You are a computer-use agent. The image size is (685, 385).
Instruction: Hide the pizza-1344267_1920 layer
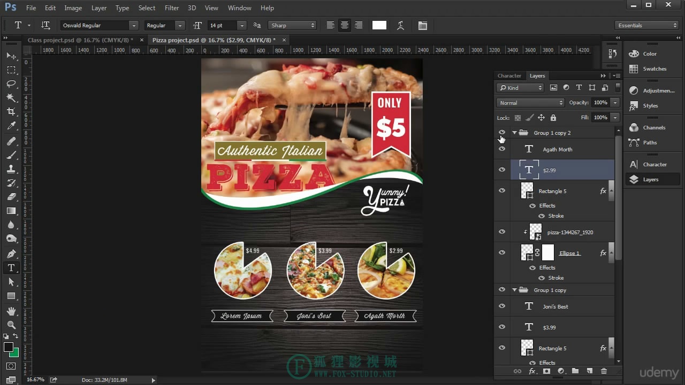pyautogui.click(x=502, y=232)
